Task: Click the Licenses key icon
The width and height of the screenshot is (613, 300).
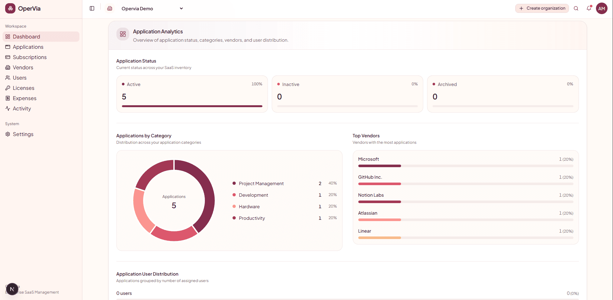Action: tap(8, 88)
